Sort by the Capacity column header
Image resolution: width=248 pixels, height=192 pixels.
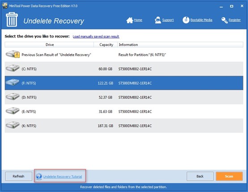[106, 45]
